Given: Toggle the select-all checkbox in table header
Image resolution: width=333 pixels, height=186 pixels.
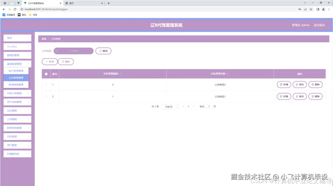Looking at the screenshot, I should [x=46, y=74].
